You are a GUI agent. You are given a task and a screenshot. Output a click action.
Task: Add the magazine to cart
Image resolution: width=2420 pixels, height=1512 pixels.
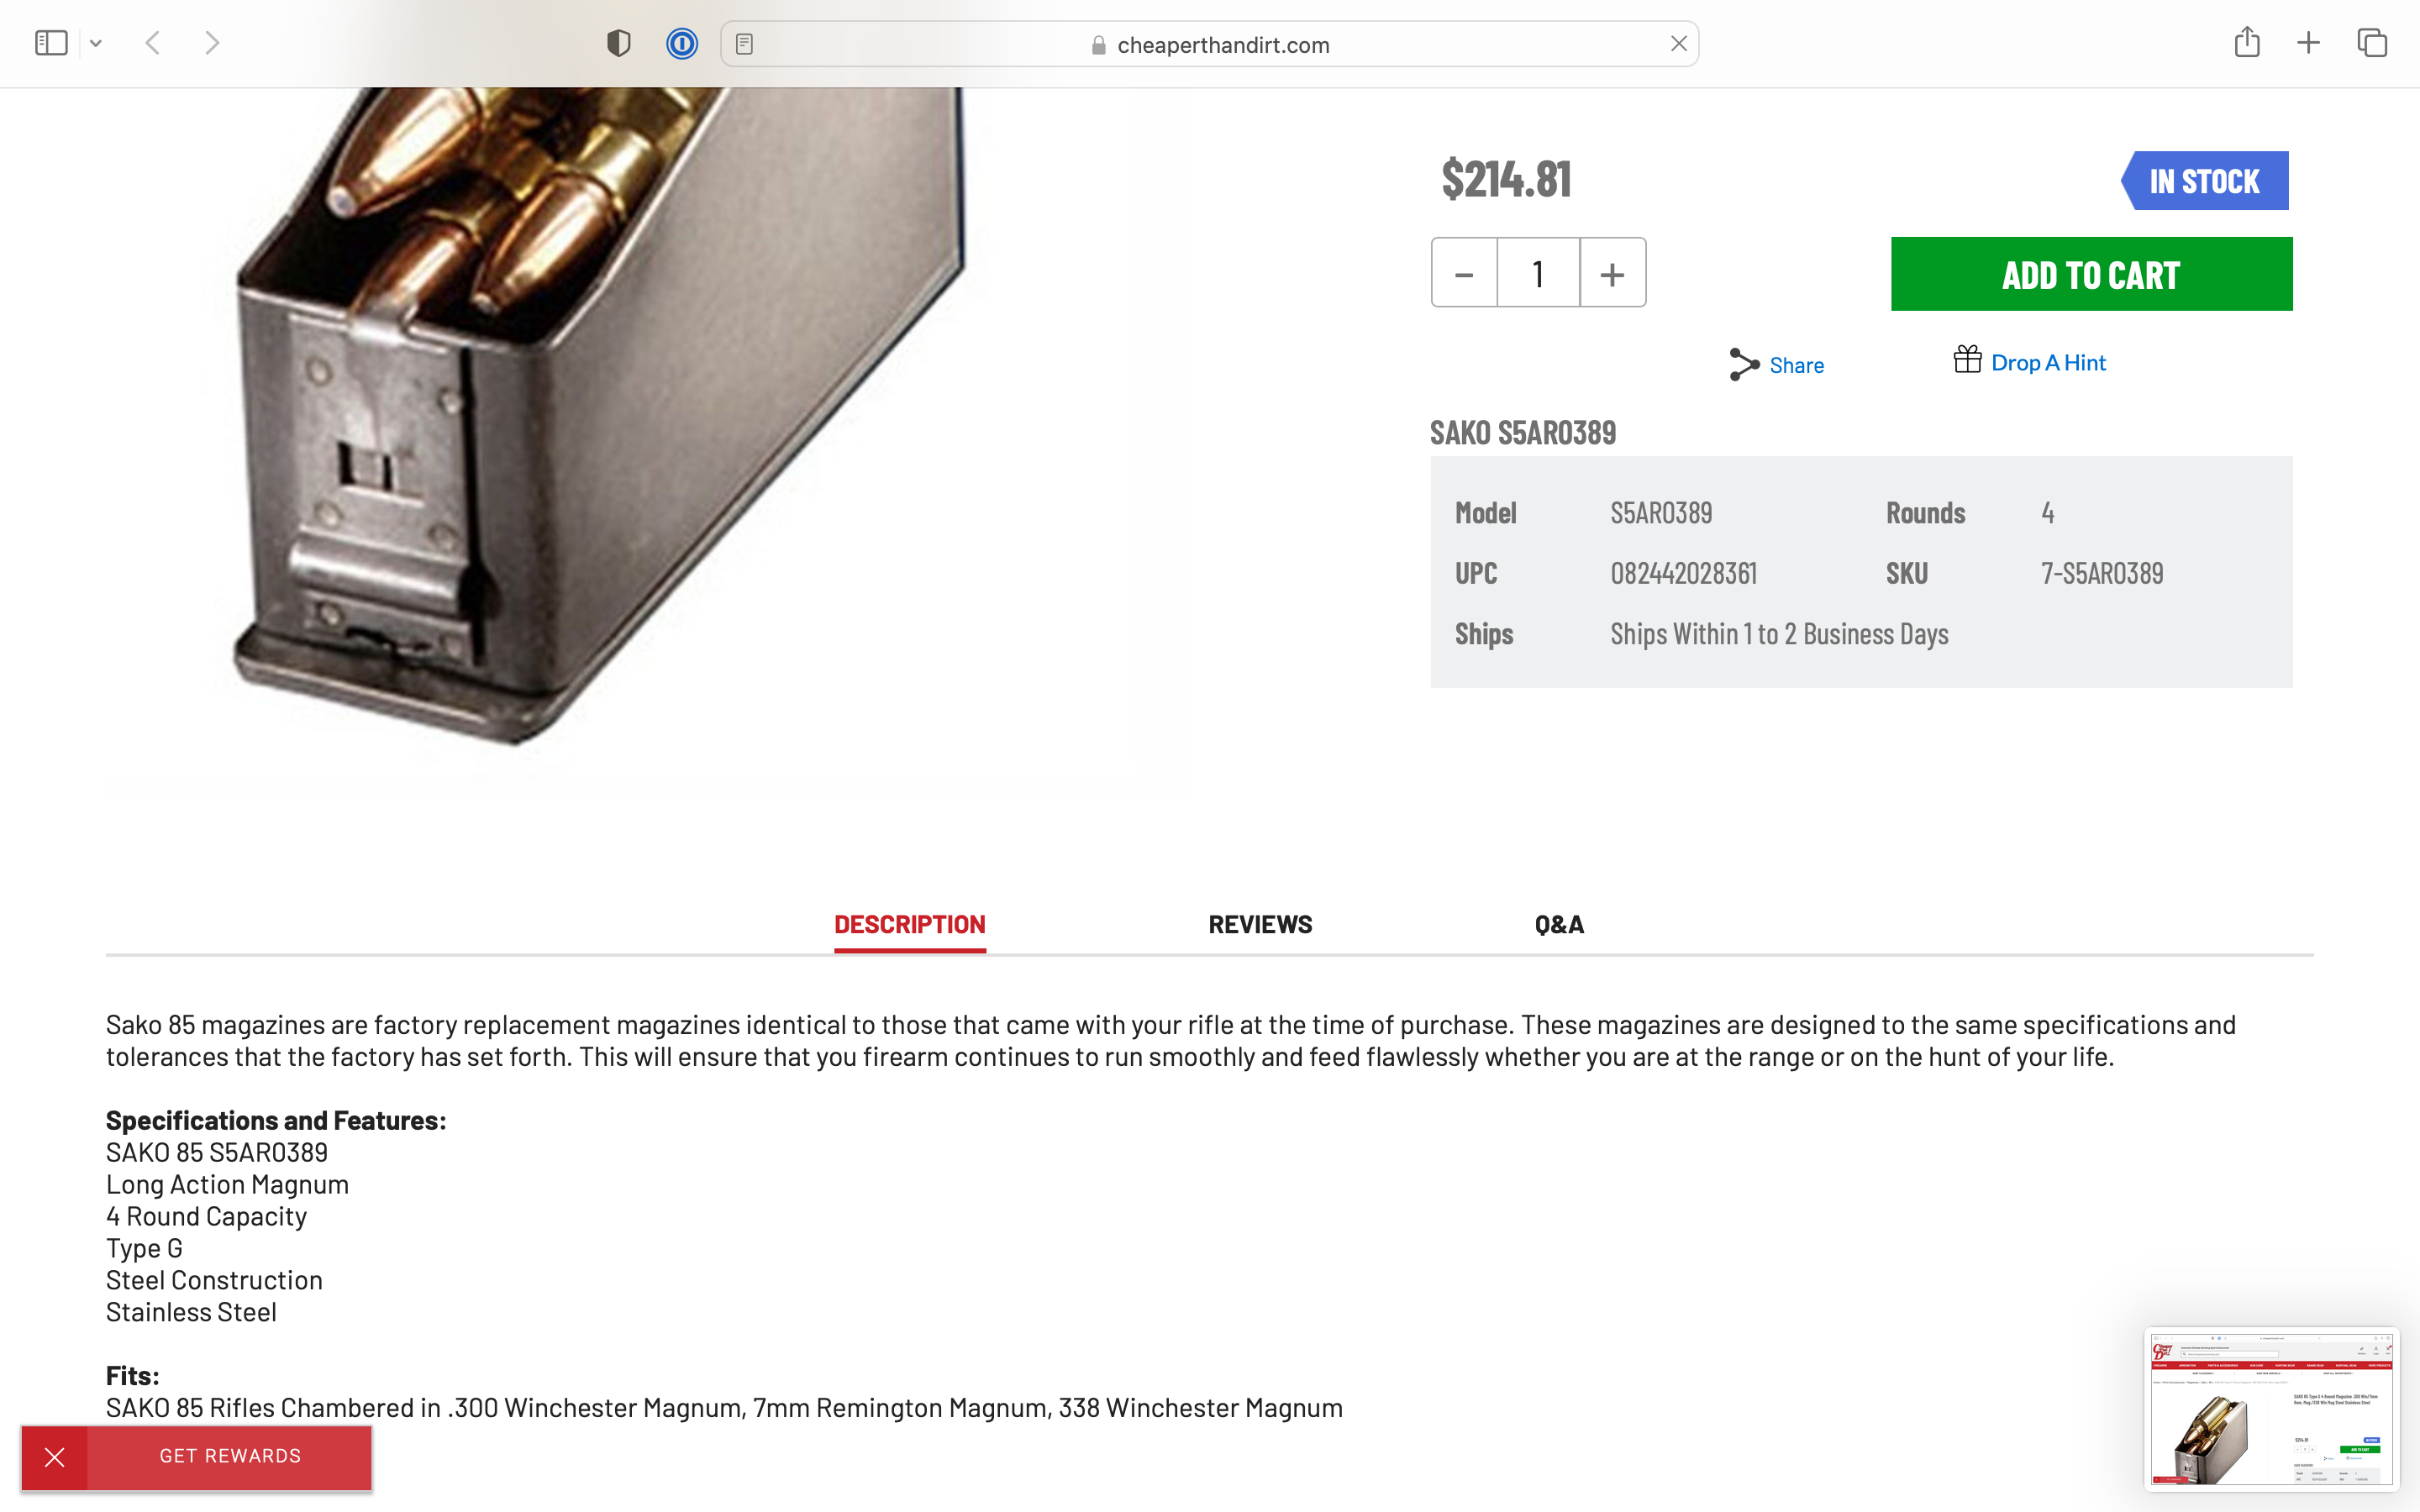pos(2091,274)
